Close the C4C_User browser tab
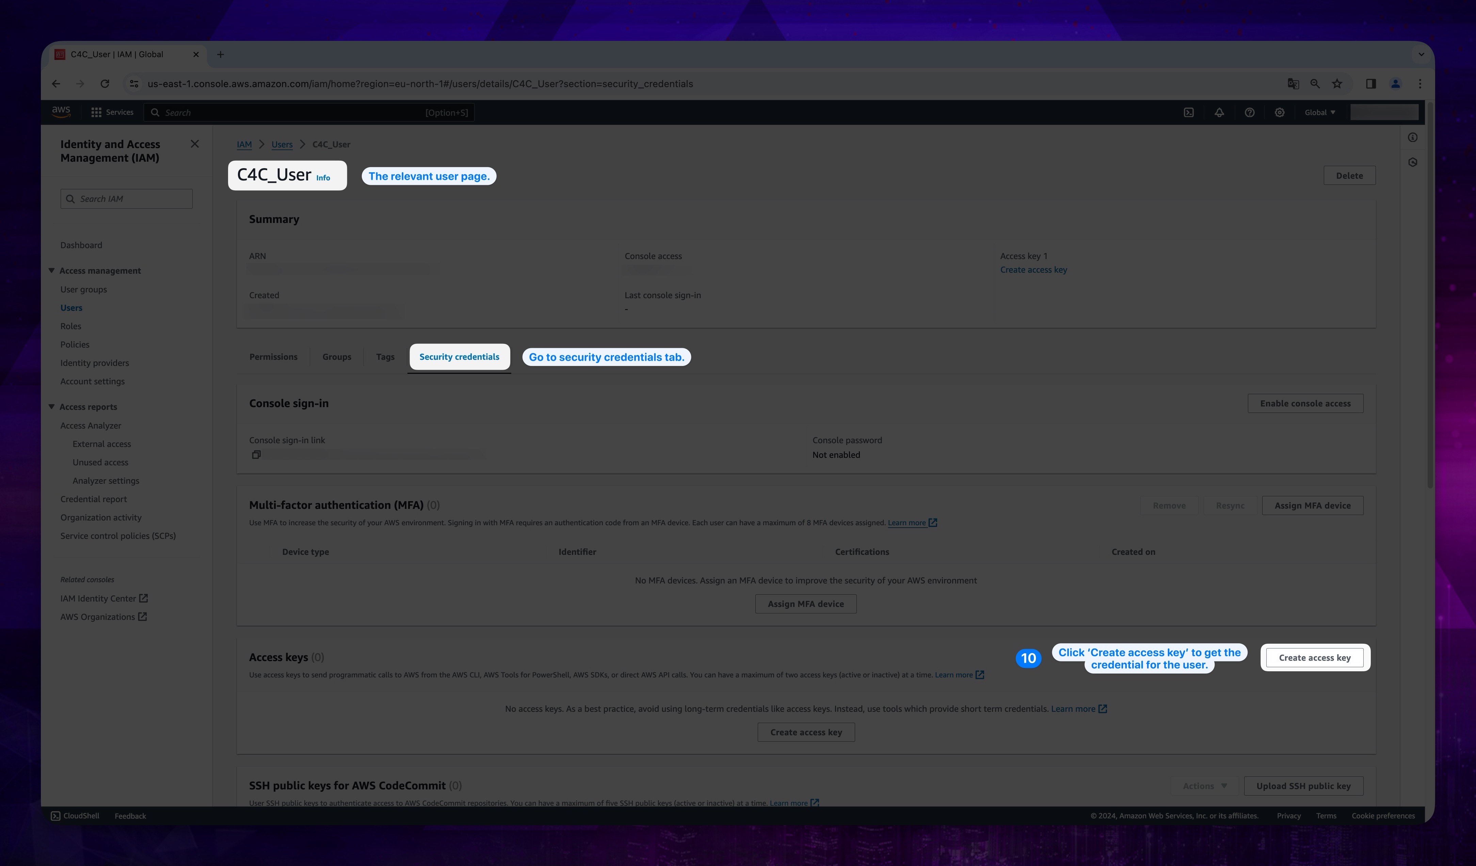 [x=196, y=54]
